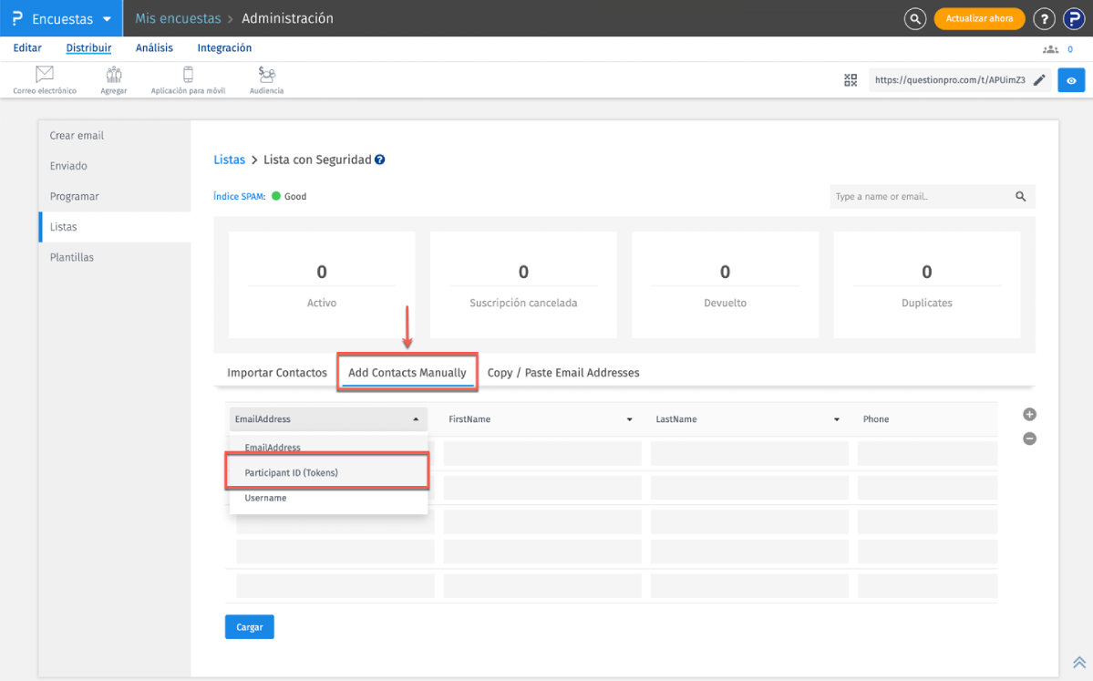The image size is (1093, 681).
Task: Click the search magnifier in top bar
Action: pyautogui.click(x=914, y=18)
